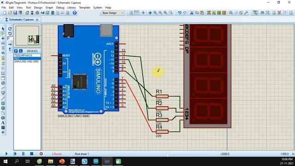
Task: Select the 2D Graphics Text tool
Action: (3, 123)
